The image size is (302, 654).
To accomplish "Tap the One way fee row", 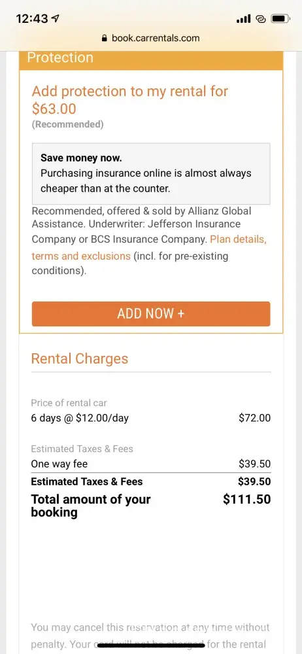I will 151,464.
